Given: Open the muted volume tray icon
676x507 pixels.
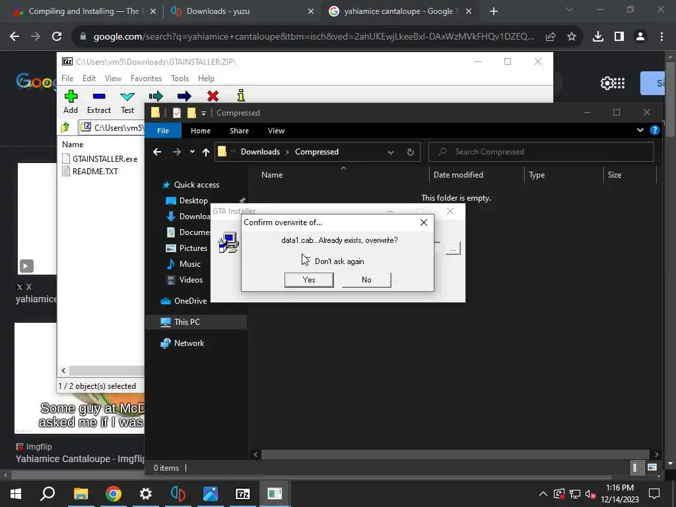Looking at the screenshot, I should pos(591,494).
